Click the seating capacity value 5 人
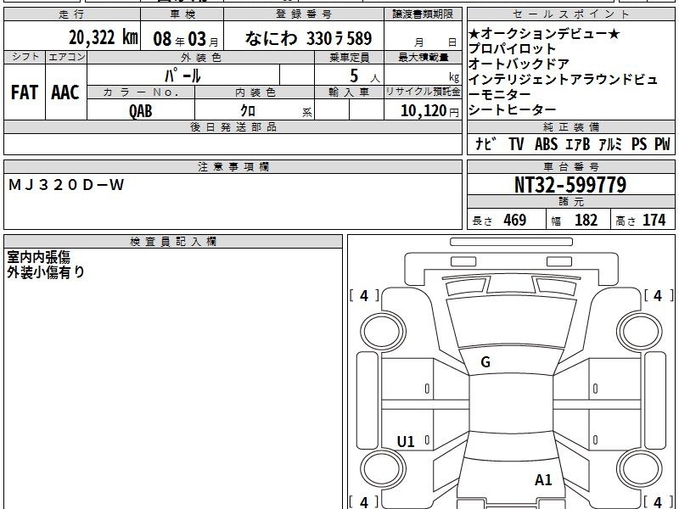 point(364,76)
